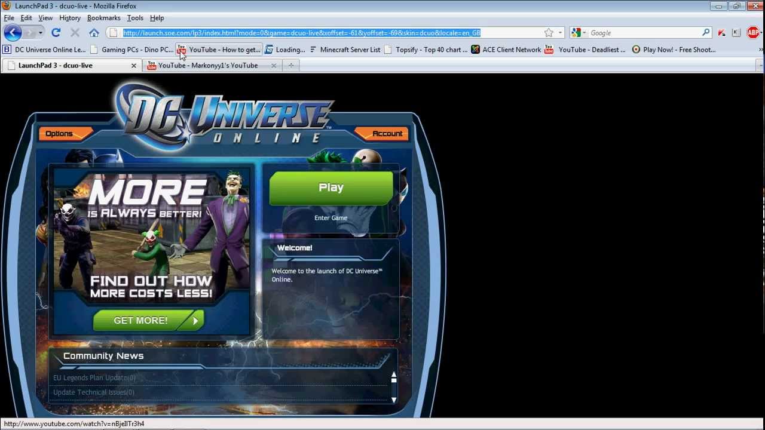This screenshot has width=765, height=430.
Task: Open a new tab with plus button
Action: click(x=291, y=65)
